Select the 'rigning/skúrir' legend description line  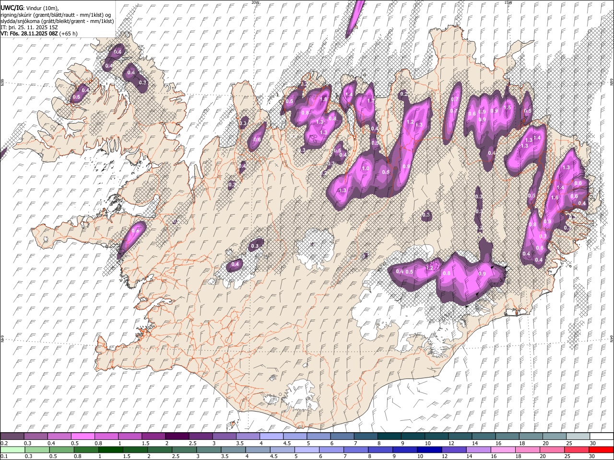pyautogui.click(x=56, y=15)
